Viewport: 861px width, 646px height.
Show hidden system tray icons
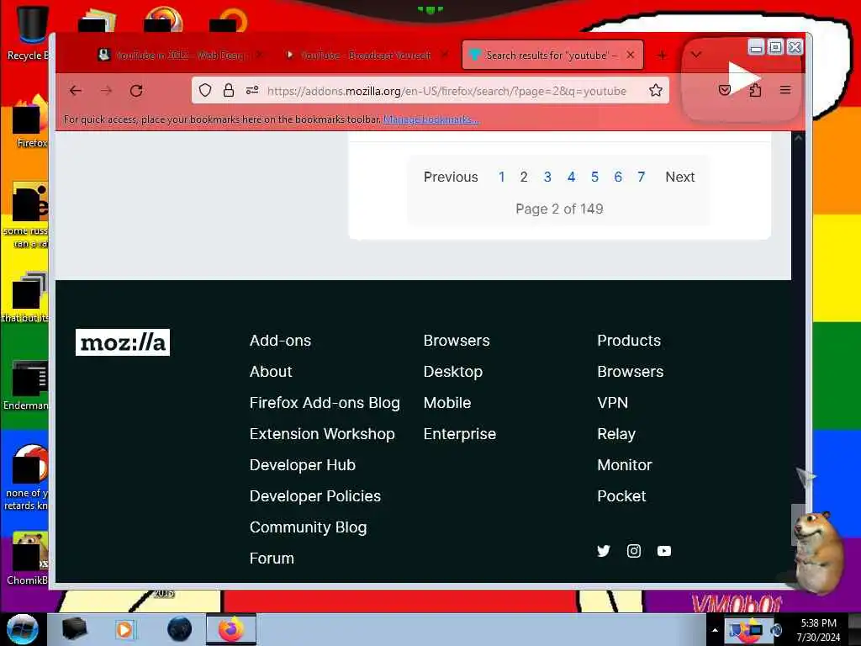[715, 630]
